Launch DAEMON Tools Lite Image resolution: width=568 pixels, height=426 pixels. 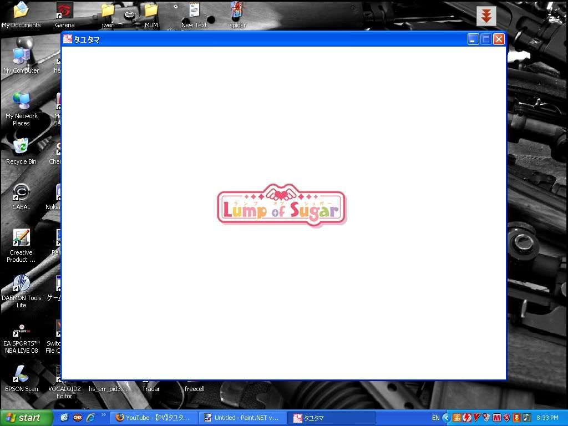[21, 291]
